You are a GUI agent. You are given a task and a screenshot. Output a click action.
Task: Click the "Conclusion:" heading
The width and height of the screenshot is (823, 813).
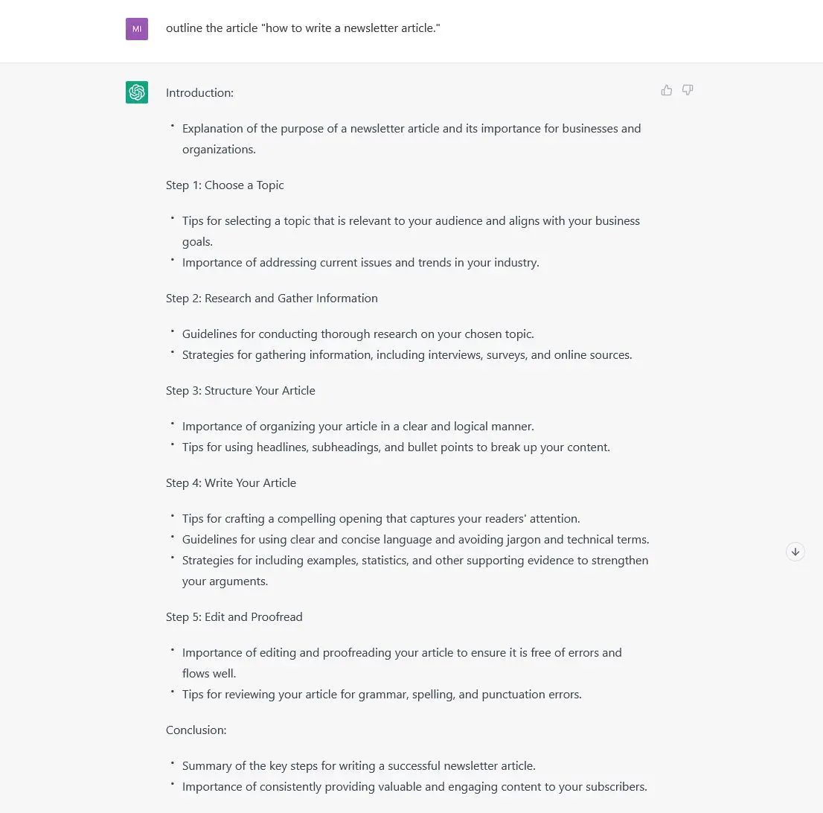196,730
